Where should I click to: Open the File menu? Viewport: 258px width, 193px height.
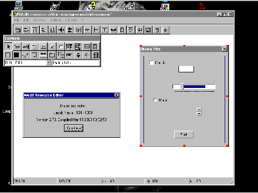17,20
